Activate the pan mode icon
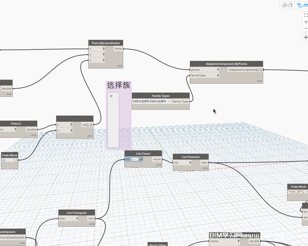 (306, 37)
